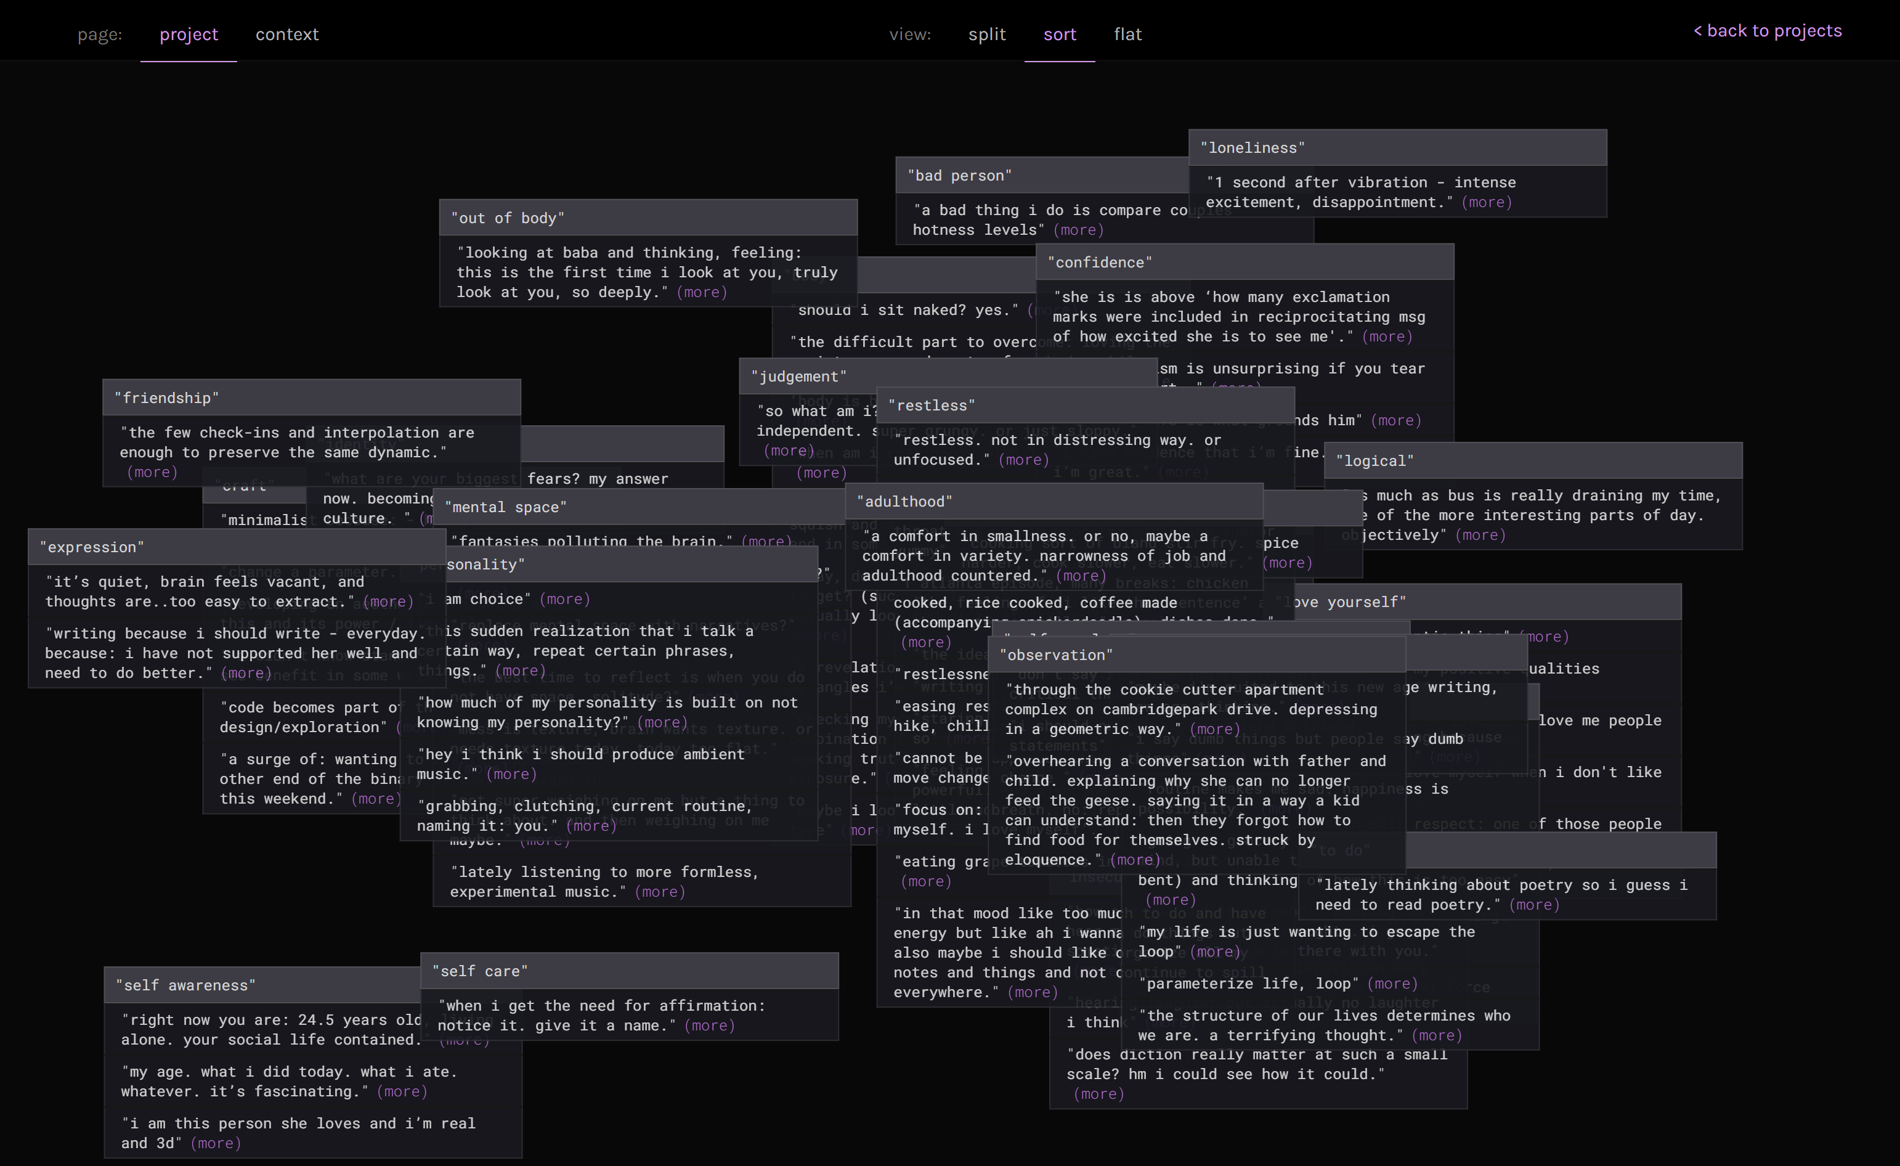Expand (more) on 'compare couples hotness levels' note
This screenshot has width=1900, height=1166.
point(1078,230)
